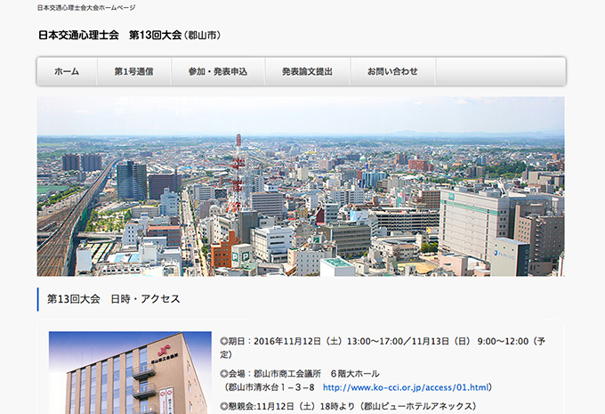Click the ◎会場 郡山市商工会議所 venue line
Image resolution: width=605 pixels, height=414 pixels.
point(295,373)
